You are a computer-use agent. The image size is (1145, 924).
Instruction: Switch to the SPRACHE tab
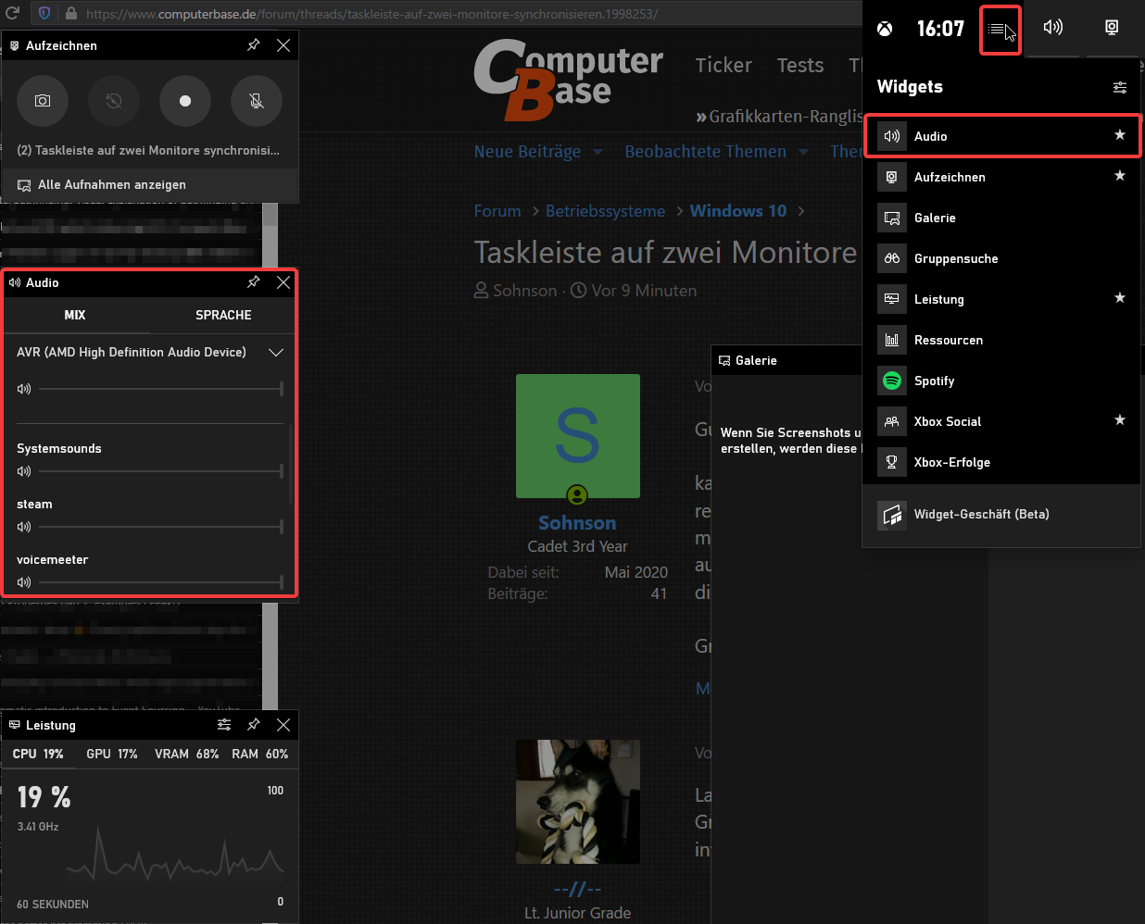pos(223,315)
